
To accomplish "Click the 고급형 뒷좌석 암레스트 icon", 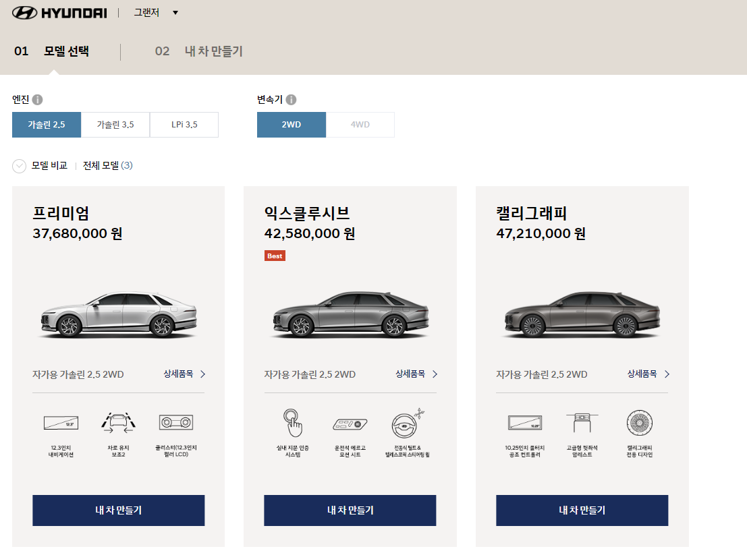I will pyautogui.click(x=582, y=423).
